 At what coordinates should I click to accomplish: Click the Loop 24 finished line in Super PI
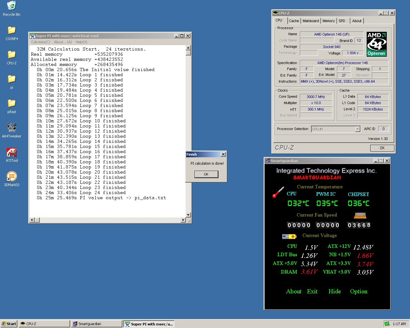(81, 193)
